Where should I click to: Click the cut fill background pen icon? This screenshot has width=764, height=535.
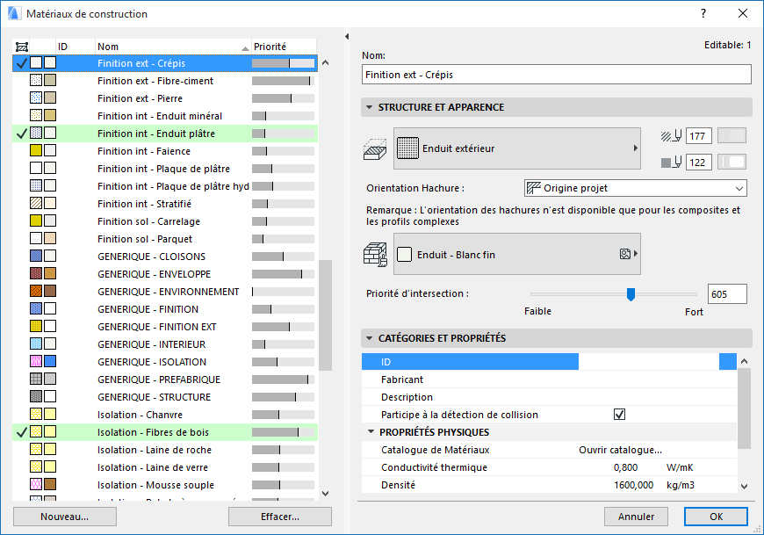point(672,163)
